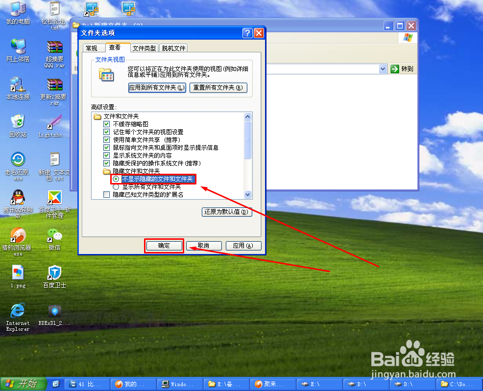Switch to the E:\备... taskbar item
Image resolution: width=483 pixels, height=391 pixels.
[x=226, y=384]
